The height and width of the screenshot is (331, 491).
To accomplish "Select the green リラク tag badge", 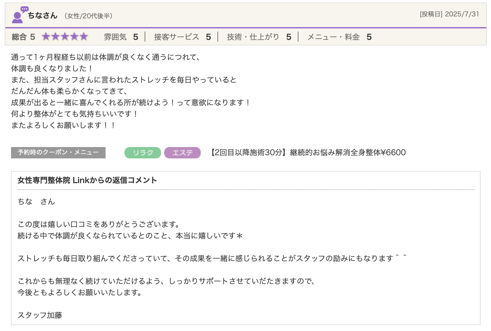I will tap(142, 153).
